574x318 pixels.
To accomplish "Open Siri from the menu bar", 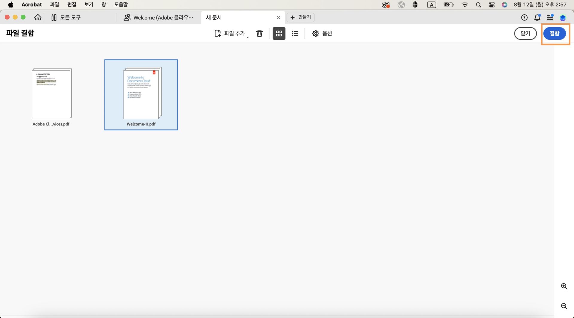I will coord(505,5).
